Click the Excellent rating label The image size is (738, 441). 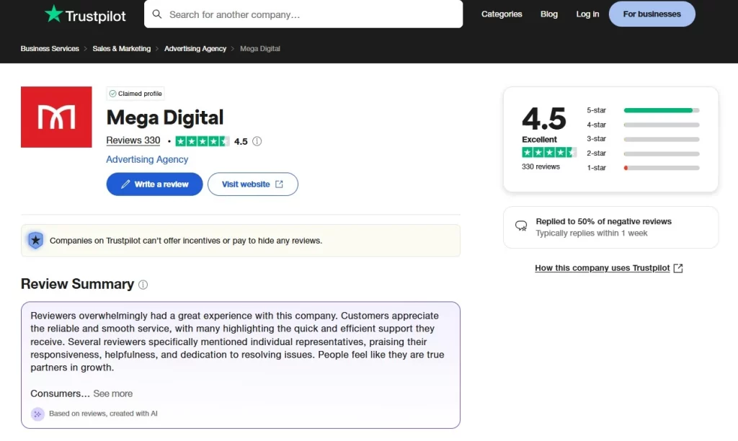point(539,140)
